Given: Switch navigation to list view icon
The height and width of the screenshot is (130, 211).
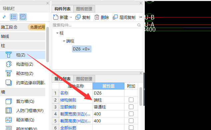Looking at the screenshot, I should click(14, 17).
